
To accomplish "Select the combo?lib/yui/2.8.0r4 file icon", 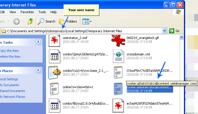I will [x=54, y=106].
